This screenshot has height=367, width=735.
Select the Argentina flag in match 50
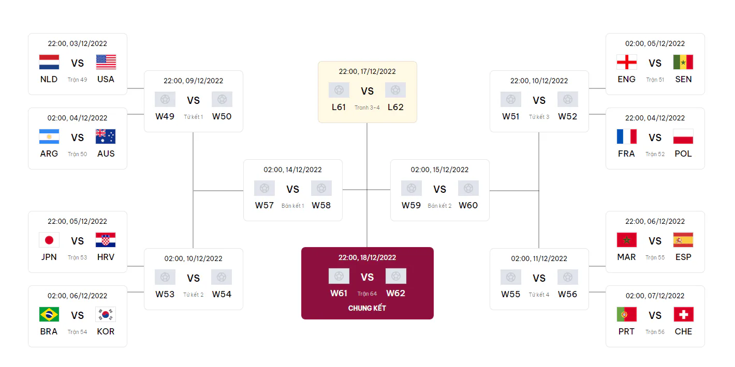pyautogui.click(x=49, y=136)
